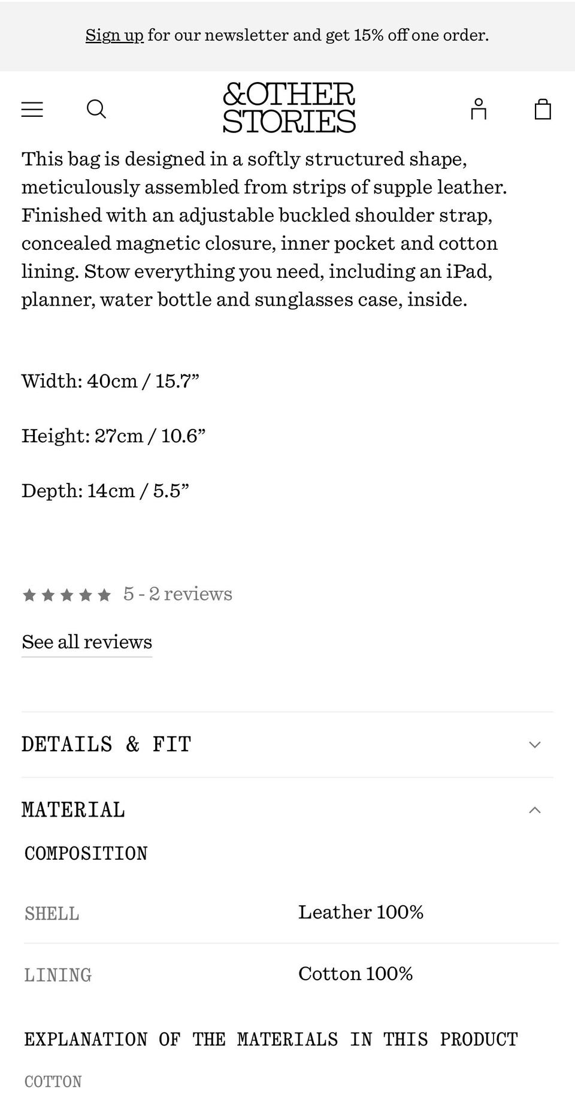The image size is (575, 1100).
Task: Click the 'COTTON' material subheading
Action: pos(53,1082)
